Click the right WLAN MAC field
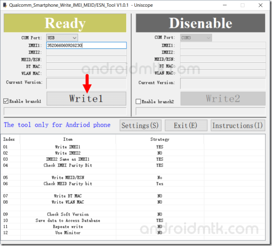272x246 pixels. (223, 73)
